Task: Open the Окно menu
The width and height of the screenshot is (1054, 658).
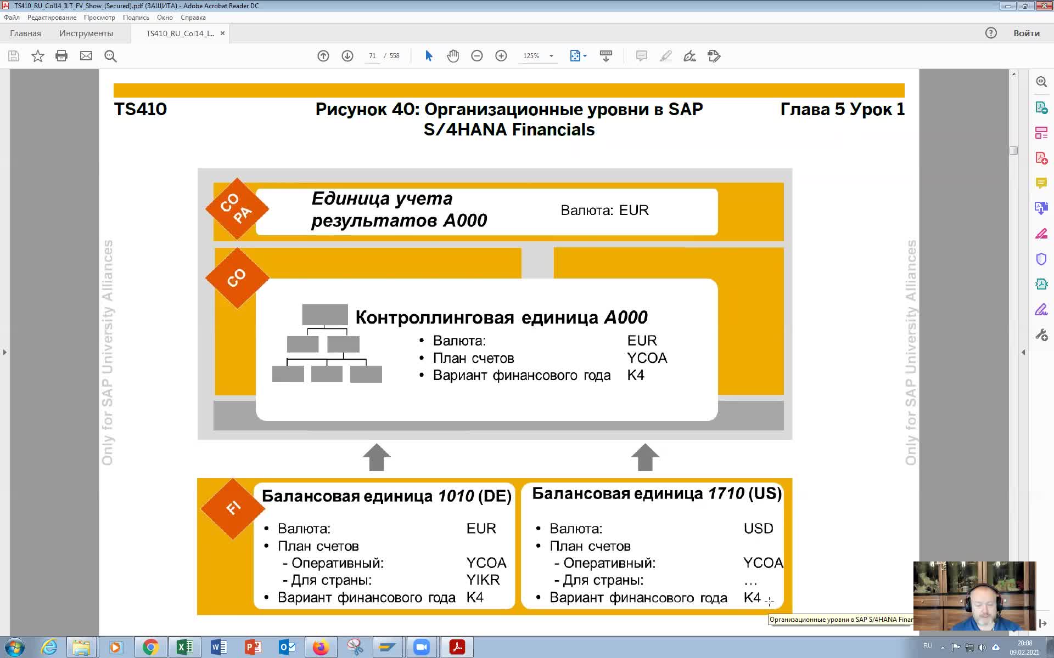Action: [x=165, y=18]
